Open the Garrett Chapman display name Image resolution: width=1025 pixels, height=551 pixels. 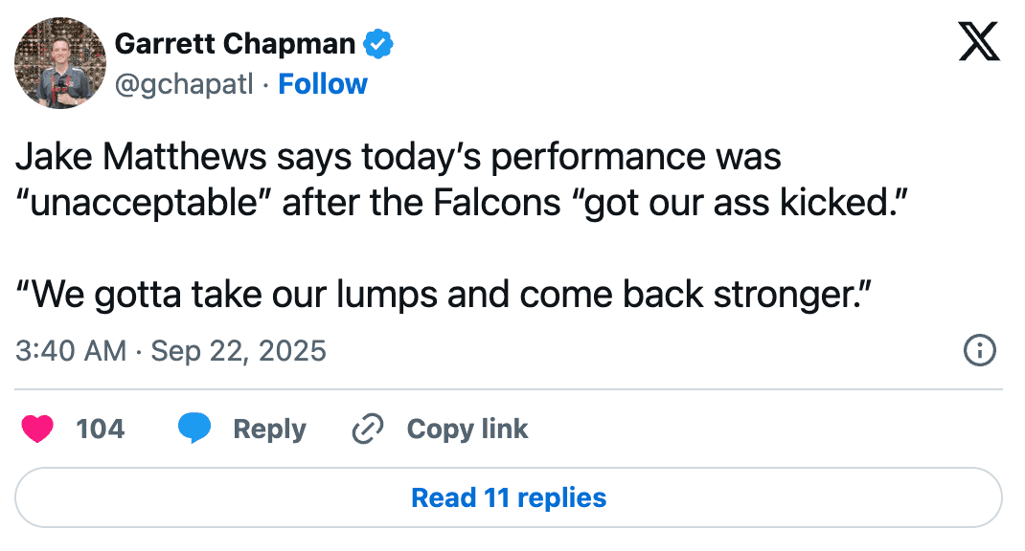tap(235, 44)
